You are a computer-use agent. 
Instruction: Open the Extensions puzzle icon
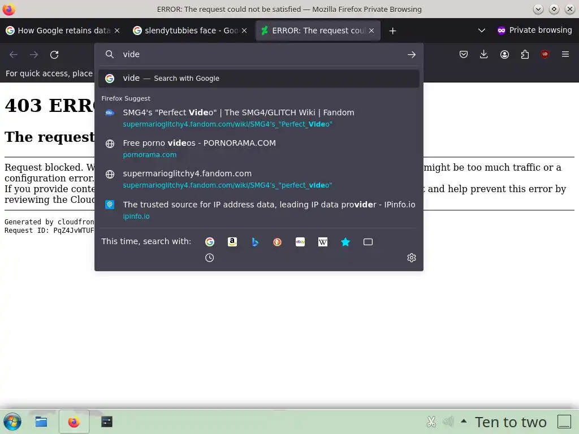coord(525,55)
